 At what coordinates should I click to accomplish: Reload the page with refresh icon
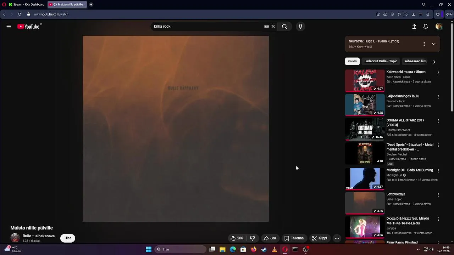coord(20,14)
